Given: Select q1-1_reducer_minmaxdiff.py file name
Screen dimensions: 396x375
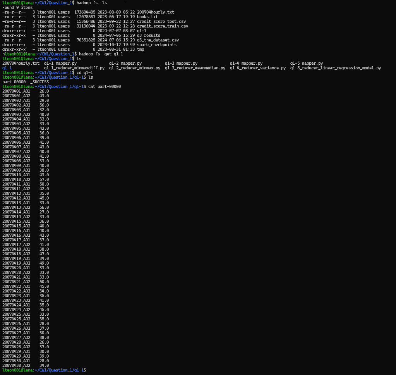Looking at the screenshot, I should pyautogui.click(x=74, y=68).
